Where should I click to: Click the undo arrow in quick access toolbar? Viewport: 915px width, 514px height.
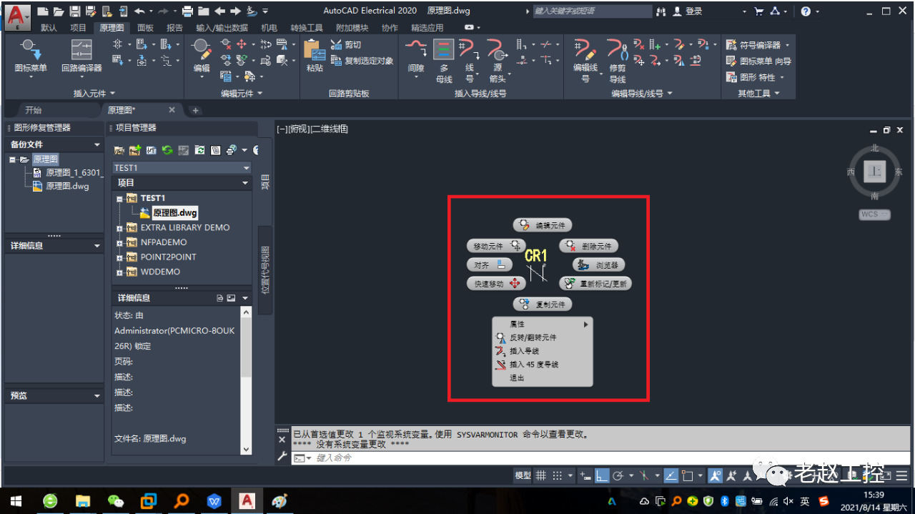(139, 11)
